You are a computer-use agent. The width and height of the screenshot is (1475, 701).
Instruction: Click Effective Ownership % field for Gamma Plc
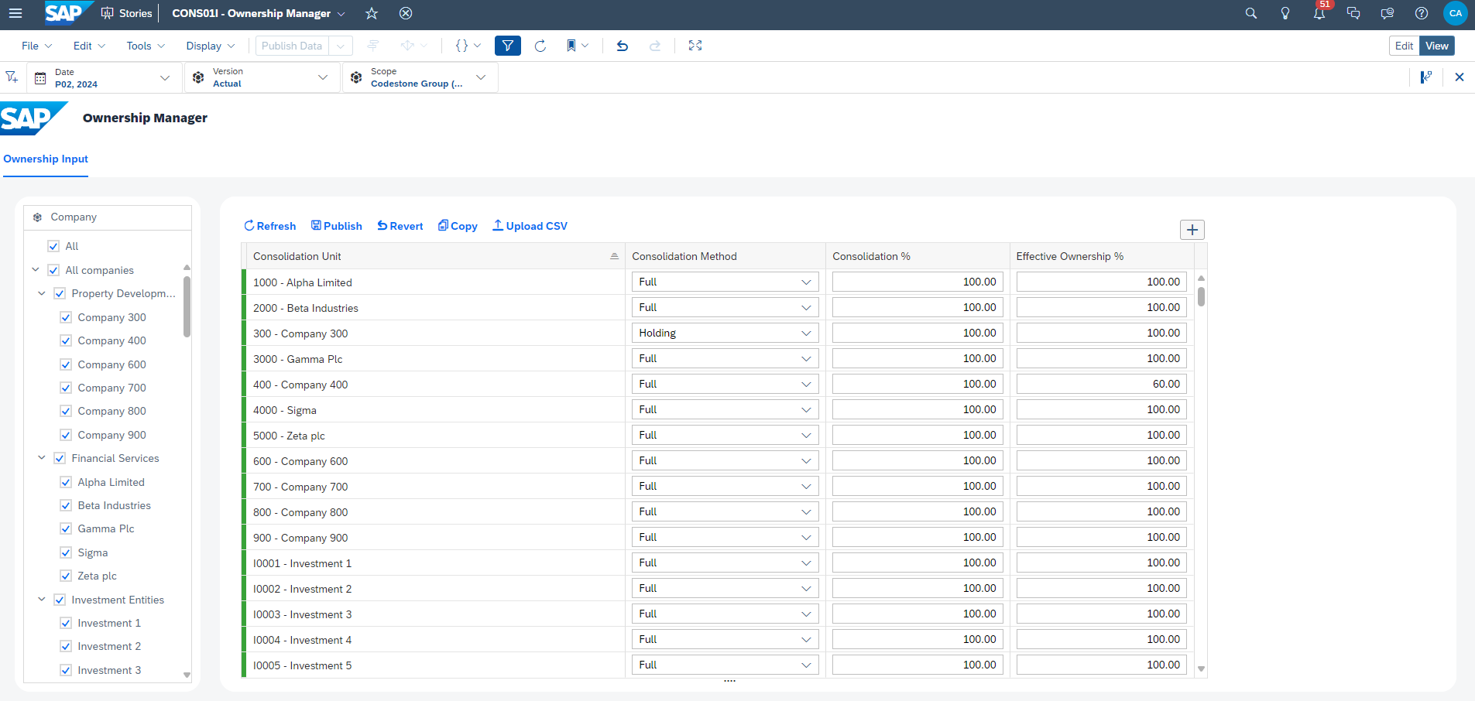coord(1101,358)
